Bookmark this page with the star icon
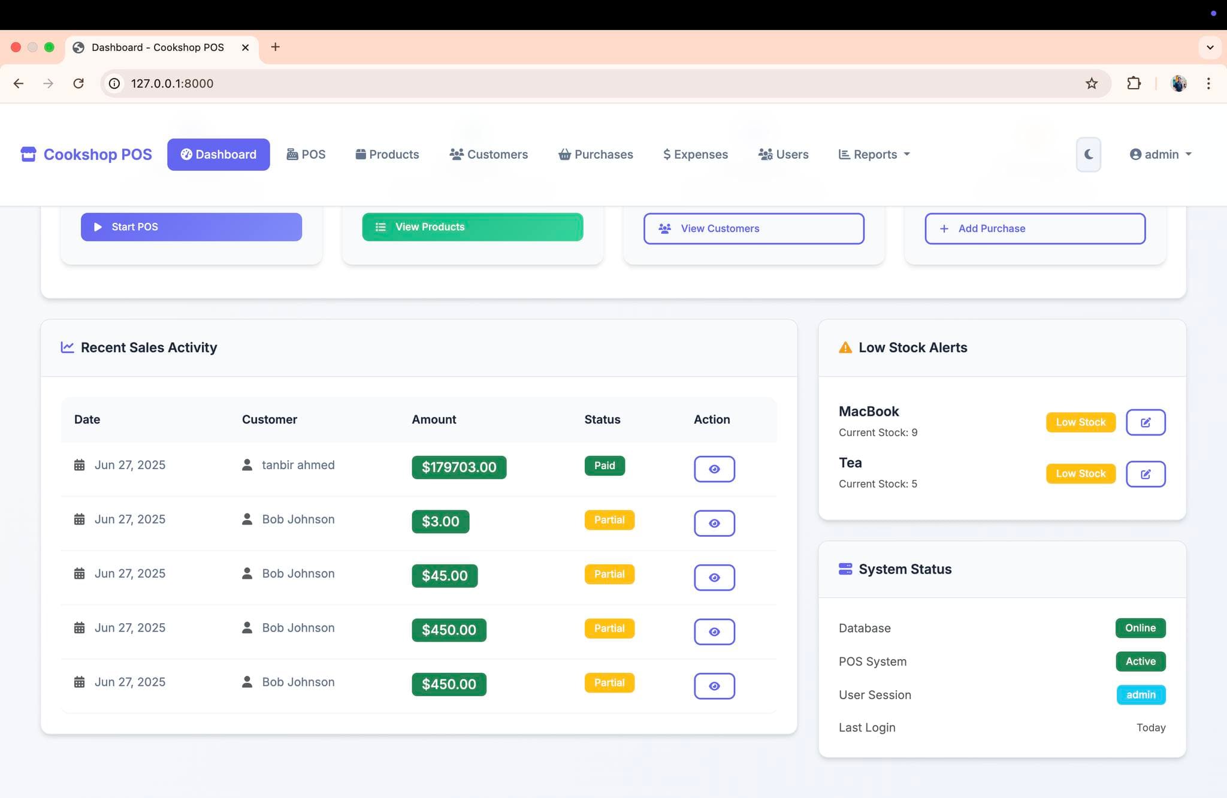This screenshot has width=1227, height=798. point(1092,83)
